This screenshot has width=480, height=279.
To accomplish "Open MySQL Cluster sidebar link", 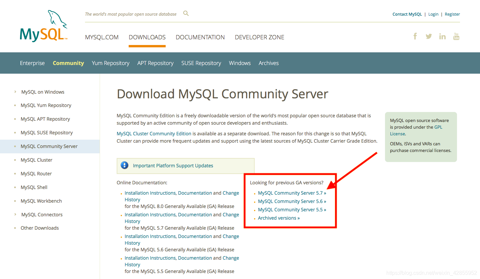I will point(36,160).
